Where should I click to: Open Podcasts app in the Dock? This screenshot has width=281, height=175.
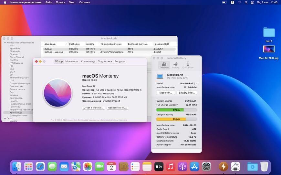(x=182, y=167)
